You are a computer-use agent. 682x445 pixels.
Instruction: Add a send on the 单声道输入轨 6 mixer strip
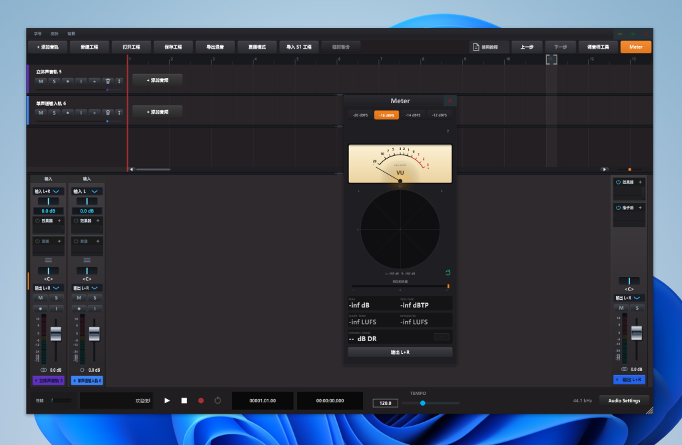[98, 241]
